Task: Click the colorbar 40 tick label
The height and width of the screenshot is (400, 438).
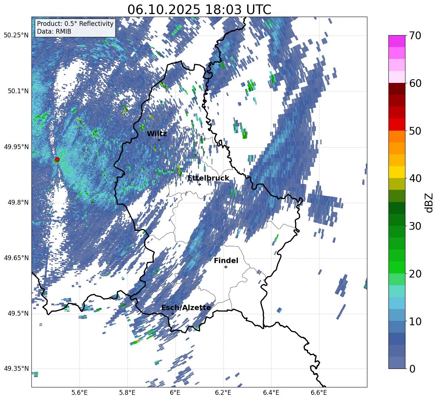Action: tap(415, 178)
